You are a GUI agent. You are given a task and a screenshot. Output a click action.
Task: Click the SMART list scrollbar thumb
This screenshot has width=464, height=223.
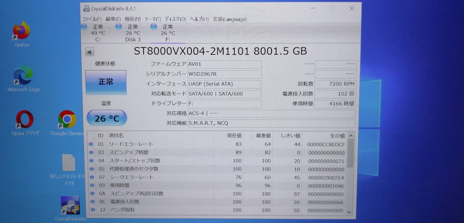click(350, 153)
